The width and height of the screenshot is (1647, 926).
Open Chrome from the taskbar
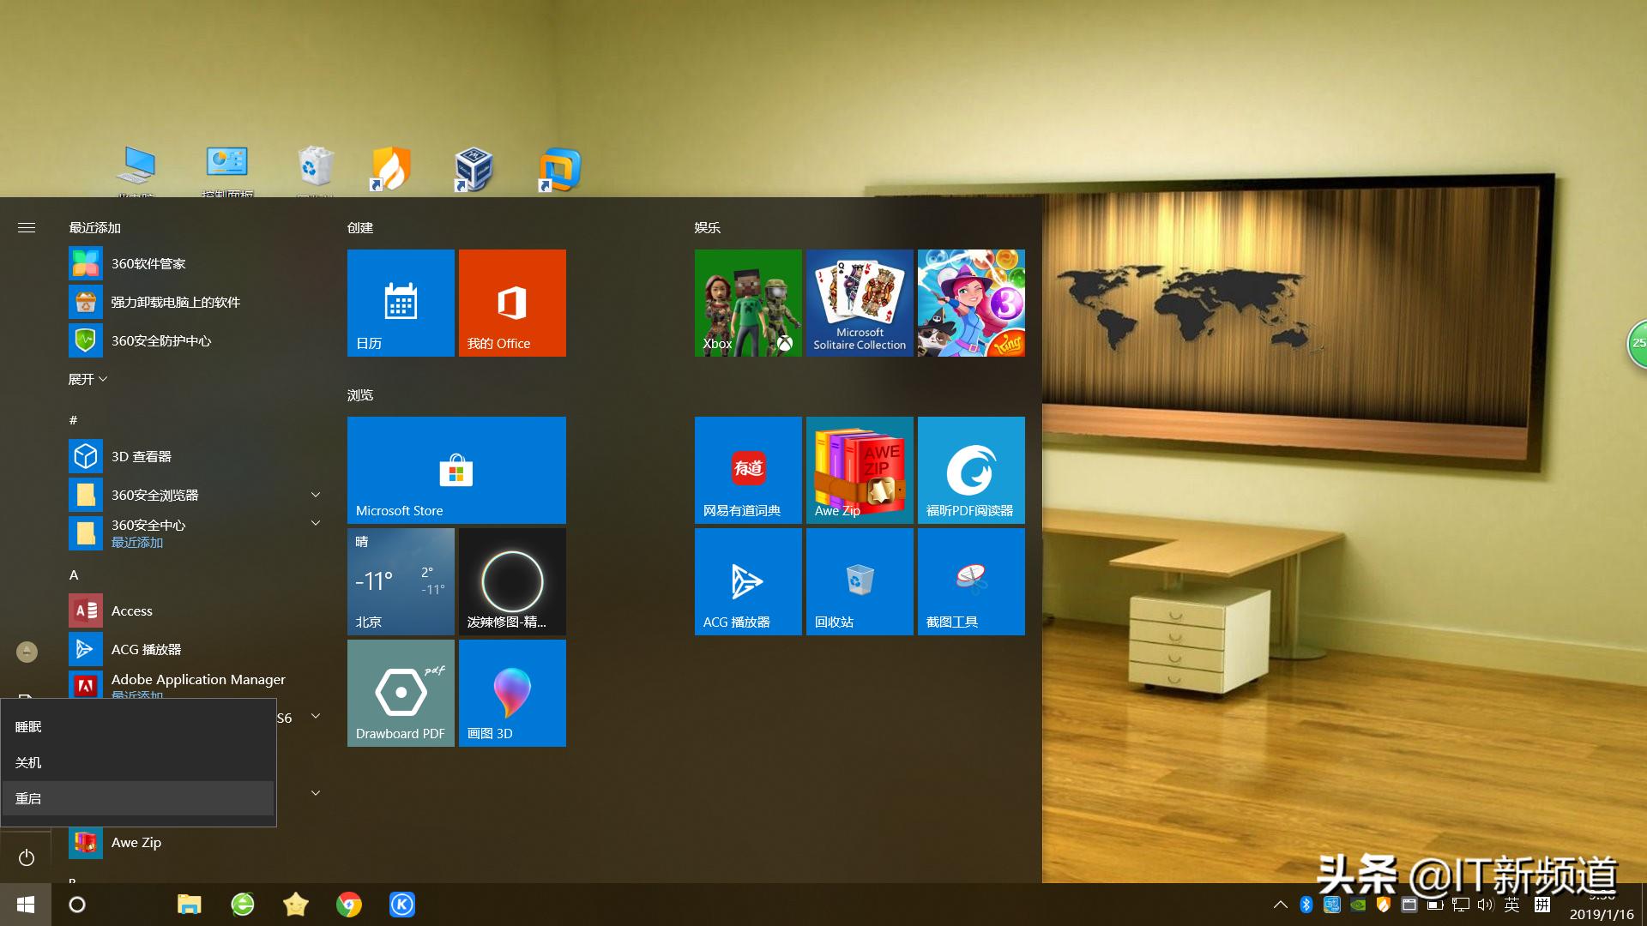pyautogui.click(x=348, y=905)
